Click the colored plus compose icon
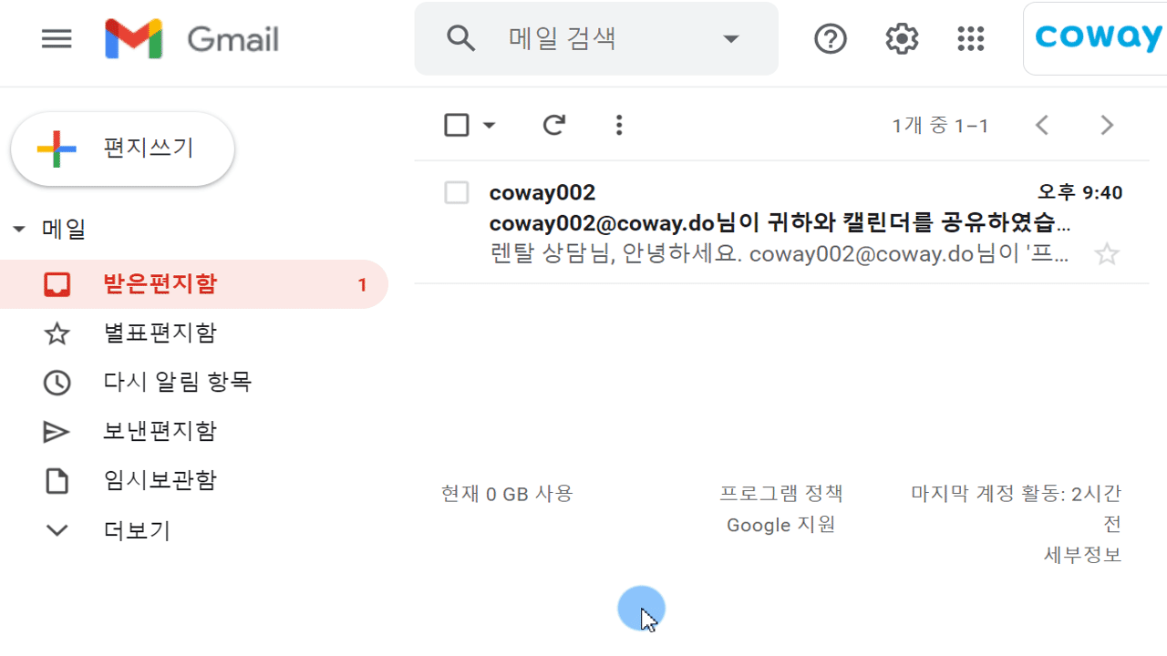Image resolution: width=1167 pixels, height=656 pixels. coord(56,149)
